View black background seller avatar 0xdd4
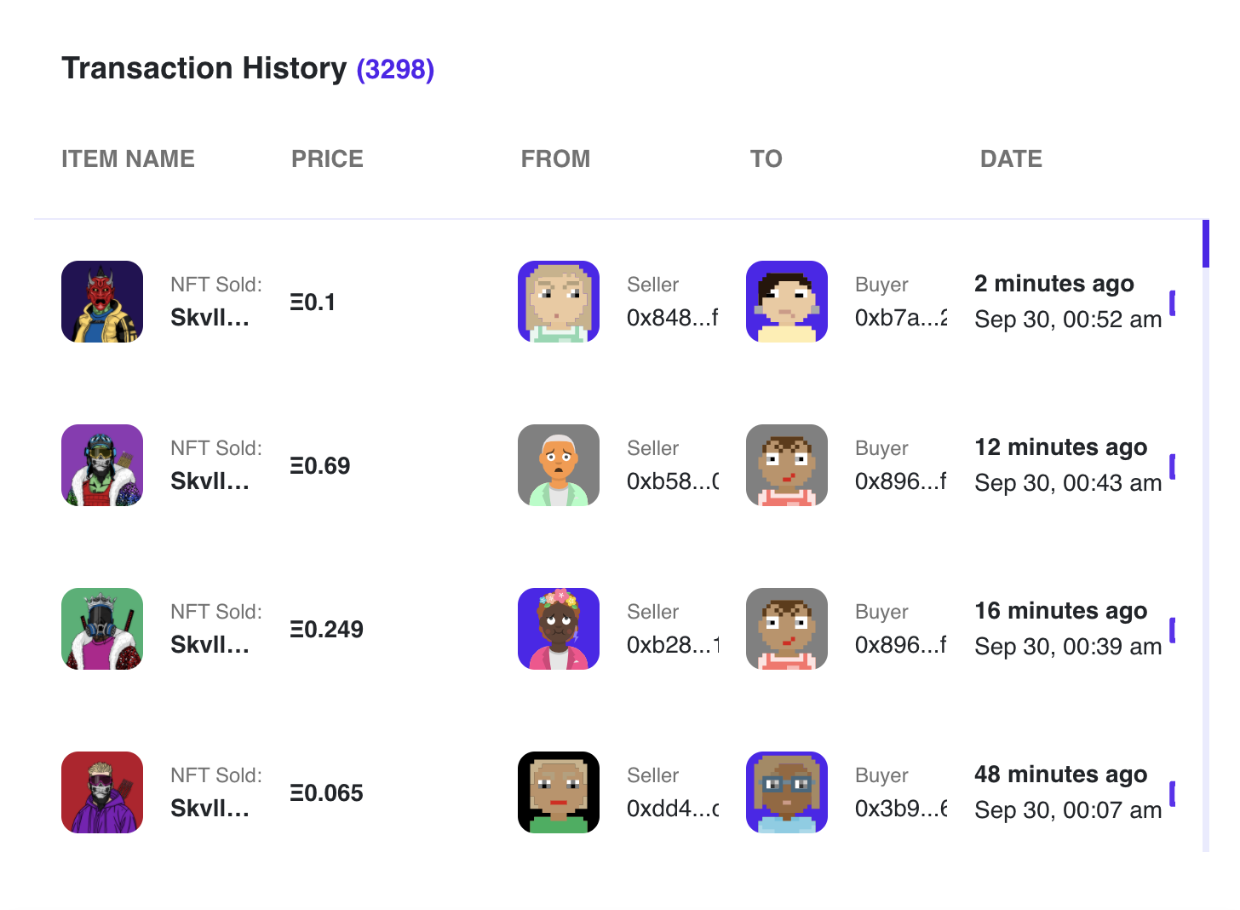This screenshot has width=1240, height=910. 559,792
